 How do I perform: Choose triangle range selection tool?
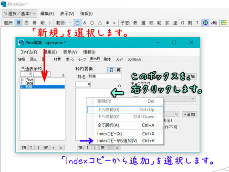pos(100,23)
